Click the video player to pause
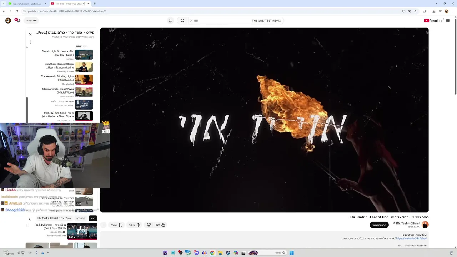 point(264,120)
